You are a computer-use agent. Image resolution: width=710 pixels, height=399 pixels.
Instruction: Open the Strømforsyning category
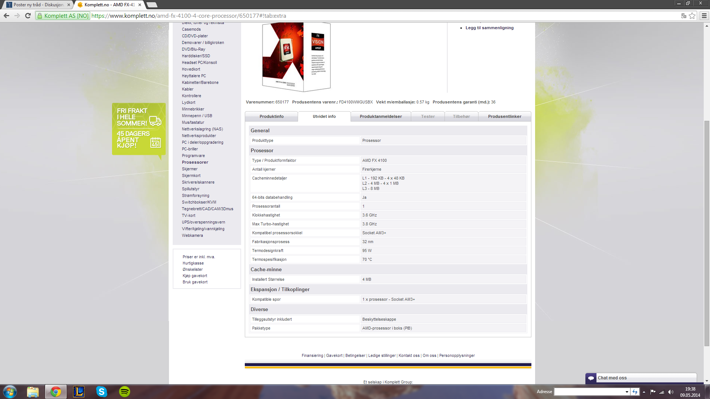click(x=196, y=195)
